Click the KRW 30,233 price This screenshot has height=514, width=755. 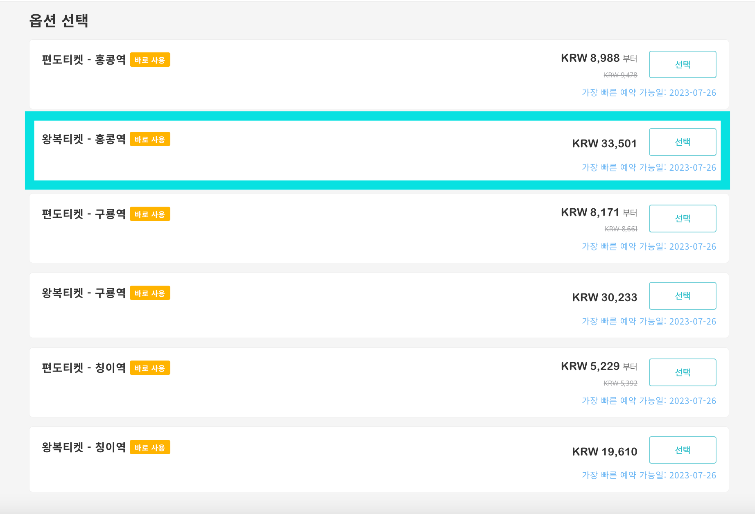click(604, 298)
